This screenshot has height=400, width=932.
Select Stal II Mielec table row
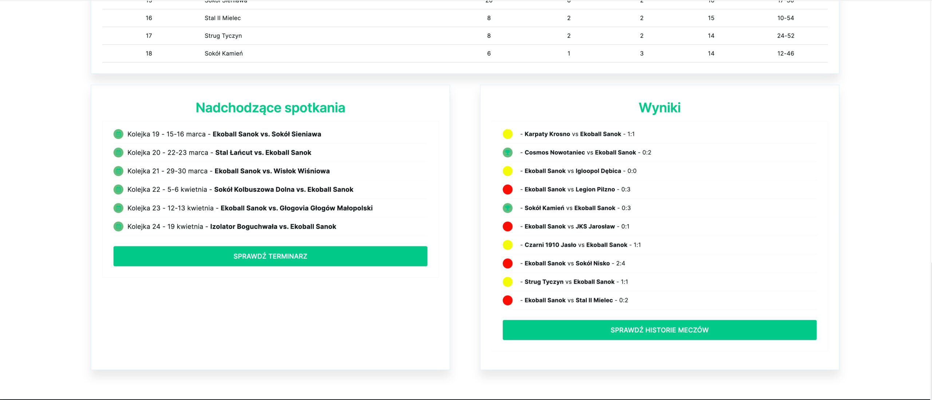pos(222,18)
